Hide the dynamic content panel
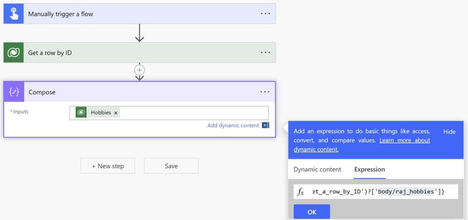 pos(449,132)
